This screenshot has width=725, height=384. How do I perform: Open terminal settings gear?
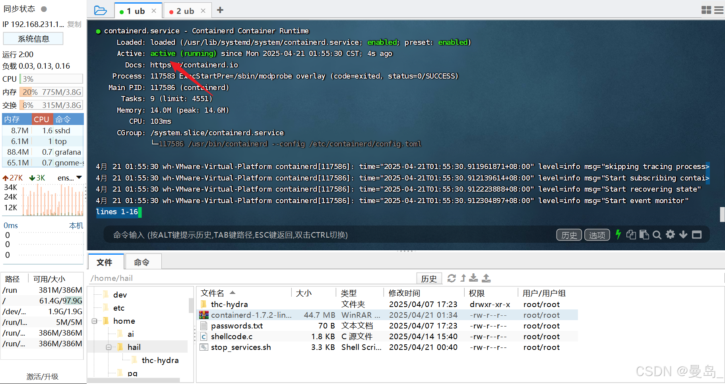(x=670, y=234)
